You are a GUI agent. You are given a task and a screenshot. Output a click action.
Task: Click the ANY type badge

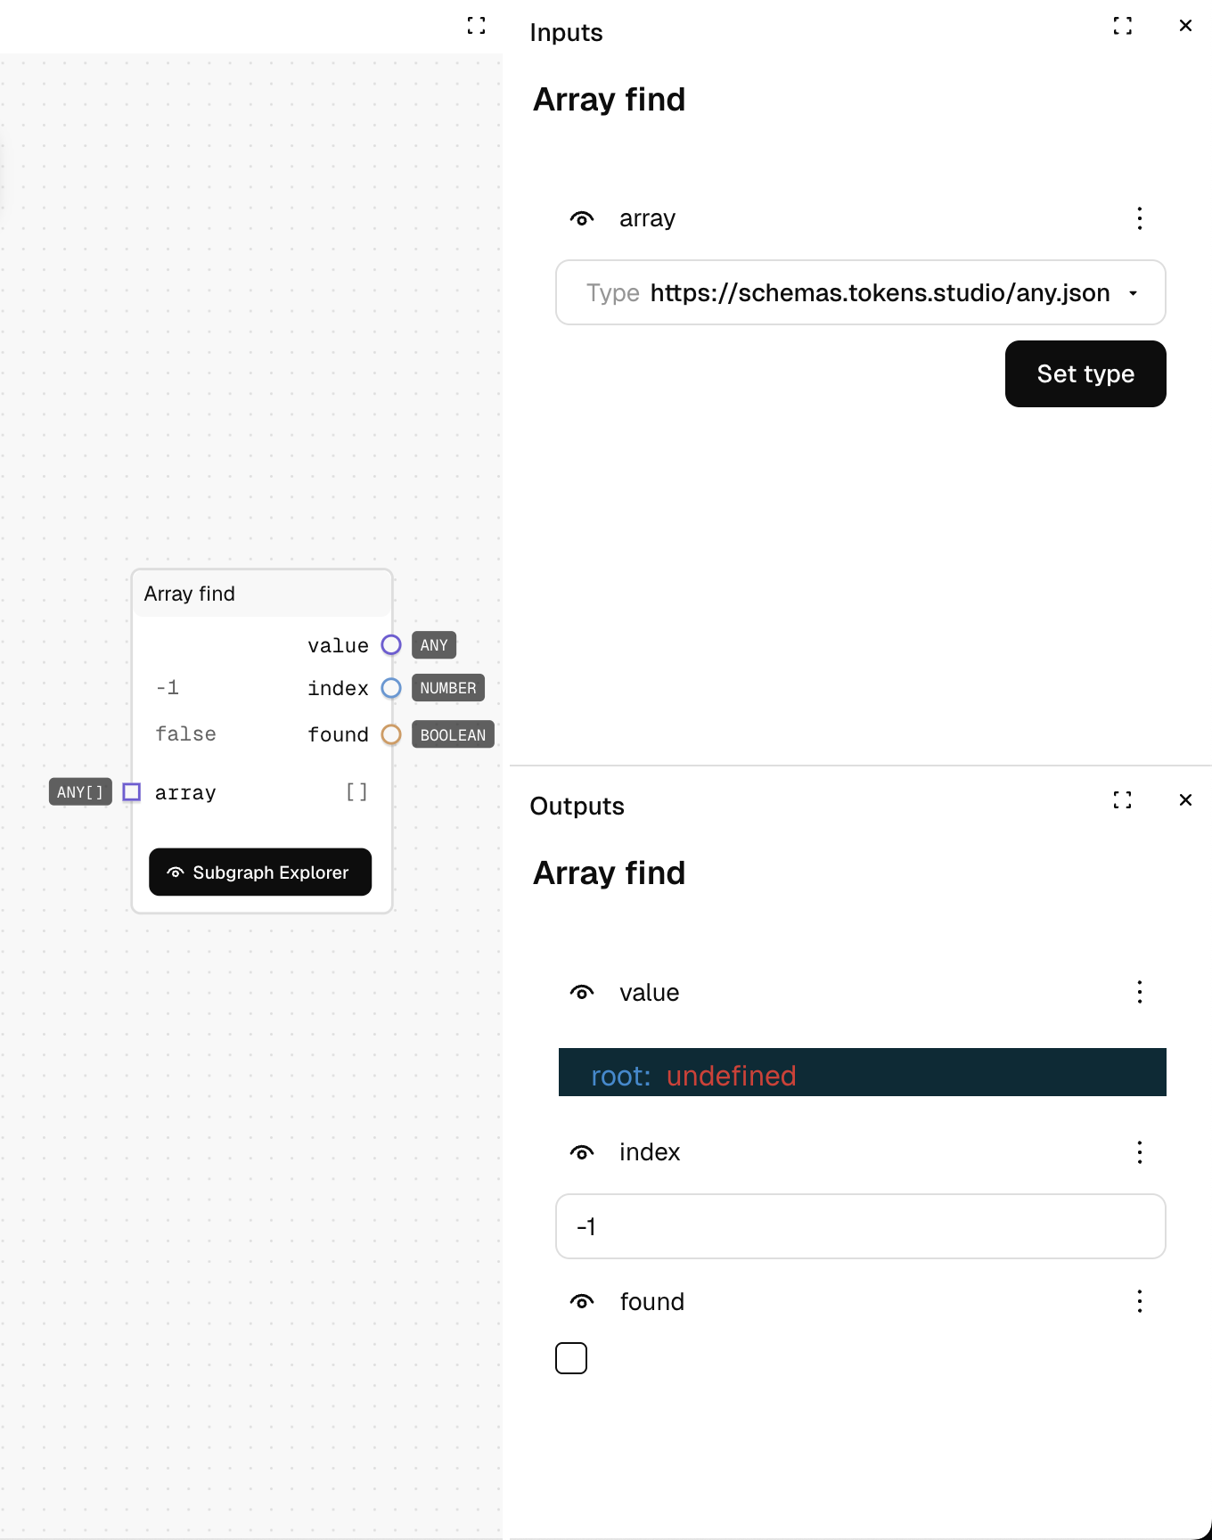point(434,644)
